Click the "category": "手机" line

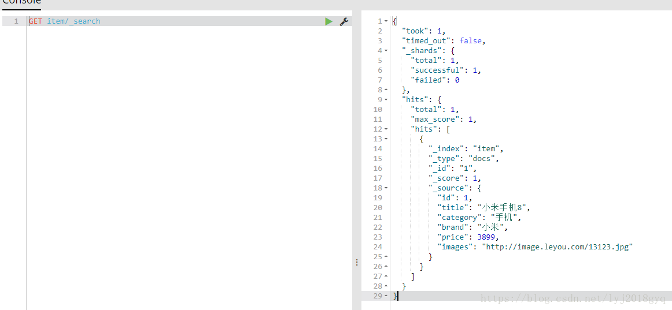coord(479,218)
